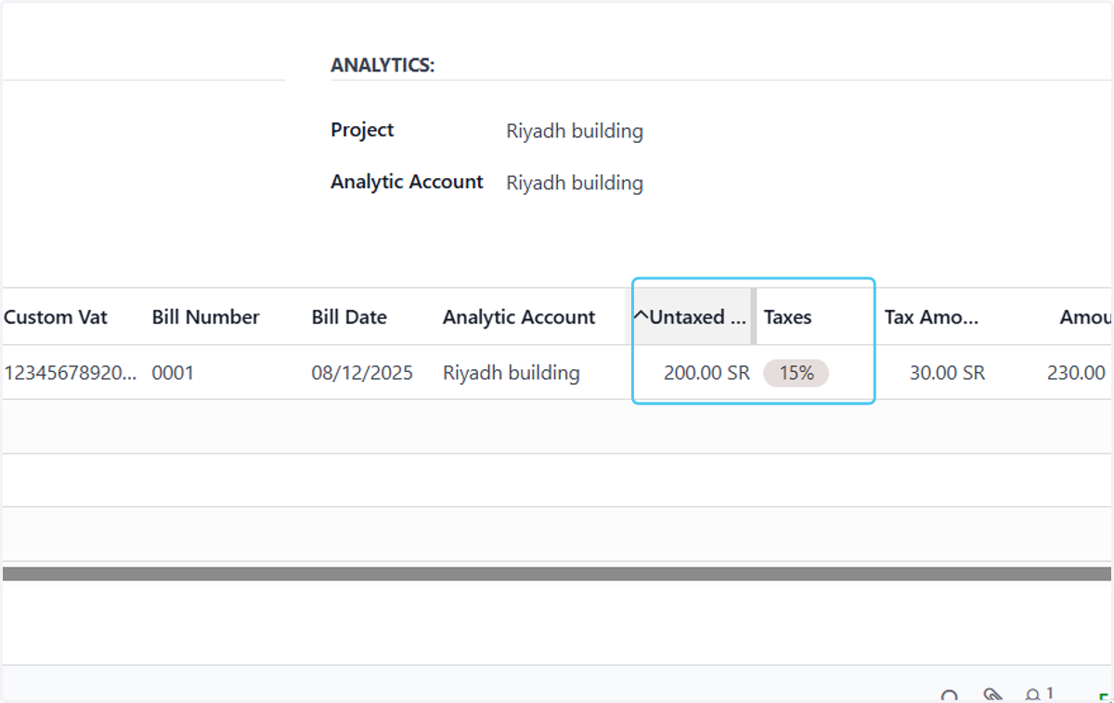Click the bill number 0001 cell
Viewport: 1114px width, 703px height.
click(173, 373)
